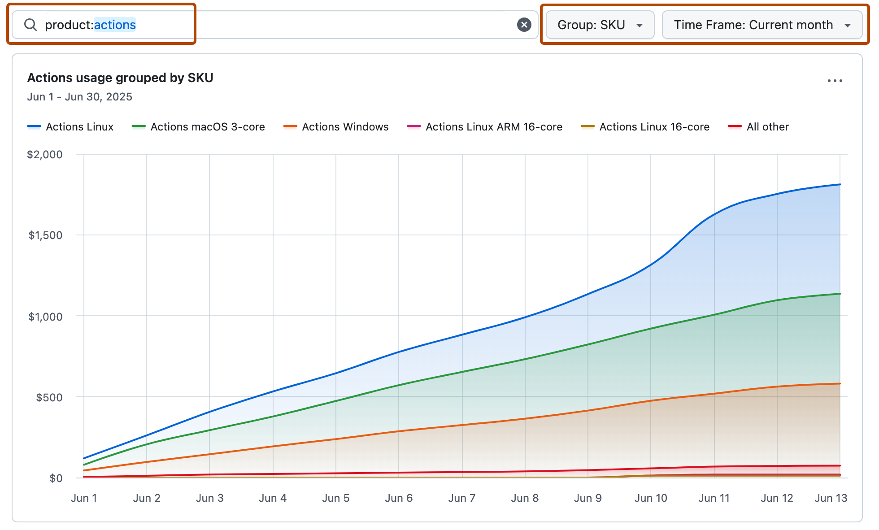Click the magnifying glass search icon
Viewport: 879px width, 530px height.
coord(30,25)
